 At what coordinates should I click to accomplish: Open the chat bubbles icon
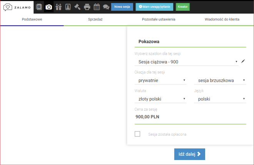pyautogui.click(x=106, y=7)
